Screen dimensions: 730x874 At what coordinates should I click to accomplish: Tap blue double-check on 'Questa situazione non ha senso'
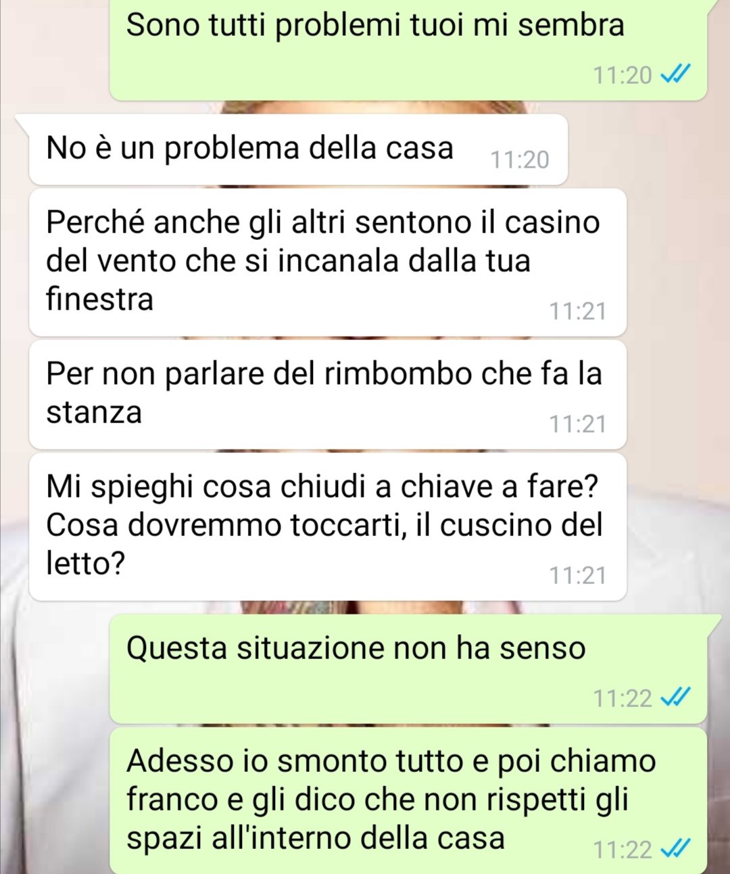point(675,697)
